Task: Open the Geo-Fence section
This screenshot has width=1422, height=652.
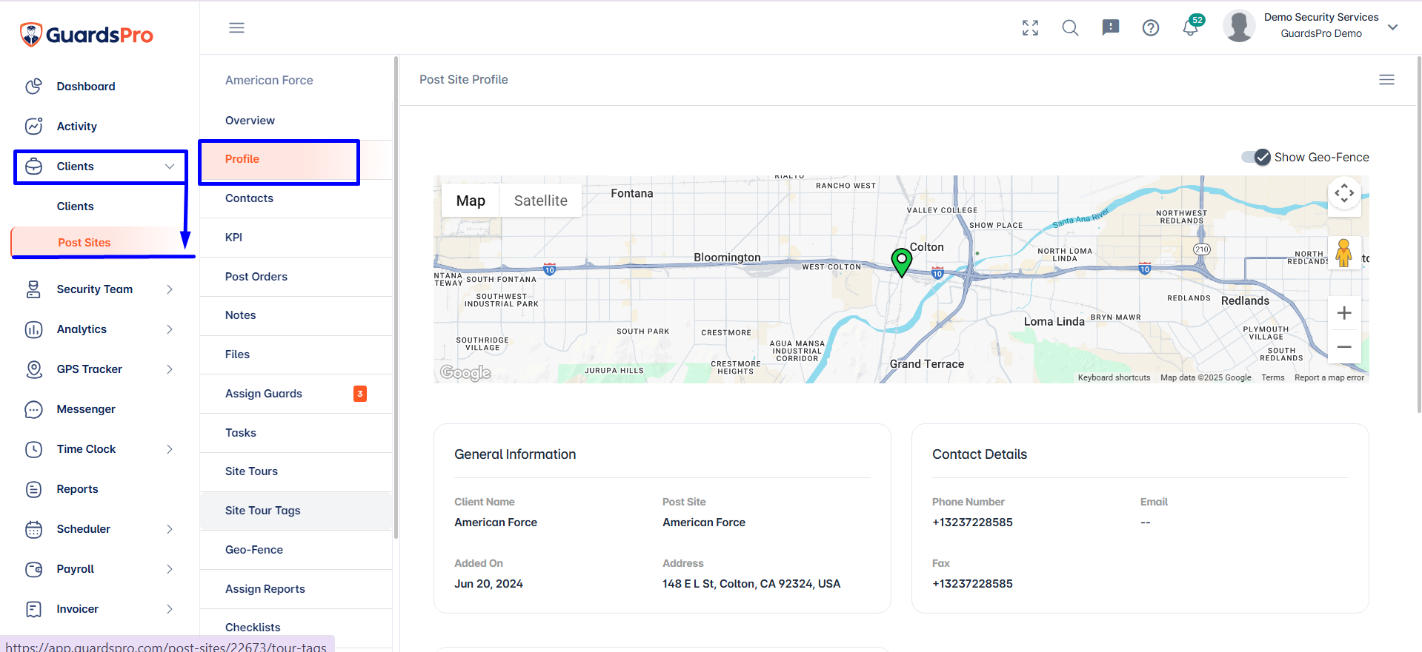Action: 296,550
